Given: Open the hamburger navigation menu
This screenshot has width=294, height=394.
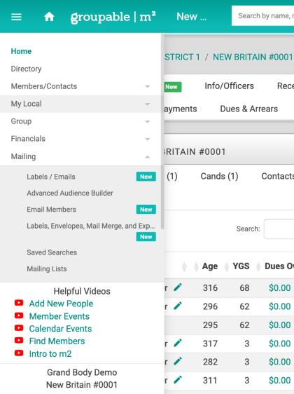Looking at the screenshot, I should (x=16, y=17).
